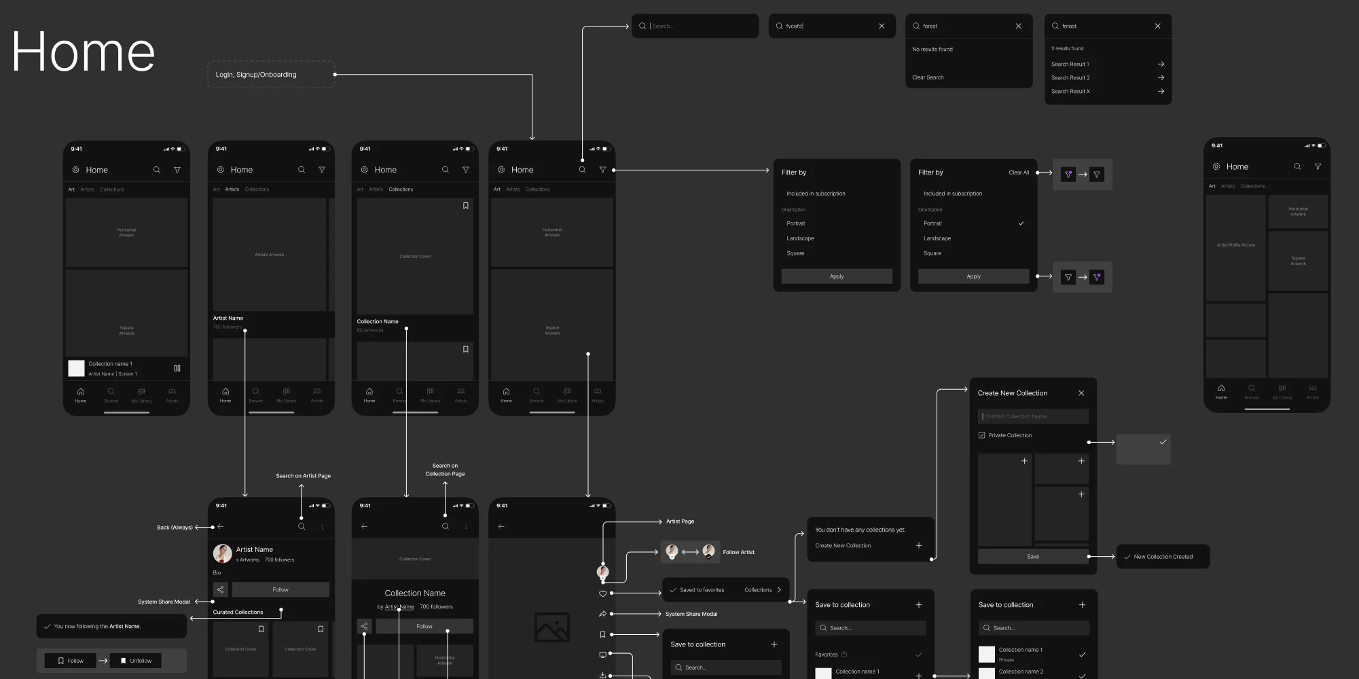Click Apply in Filter panel with Clear All
Viewport: 1359px width, 679px height.
(973, 276)
